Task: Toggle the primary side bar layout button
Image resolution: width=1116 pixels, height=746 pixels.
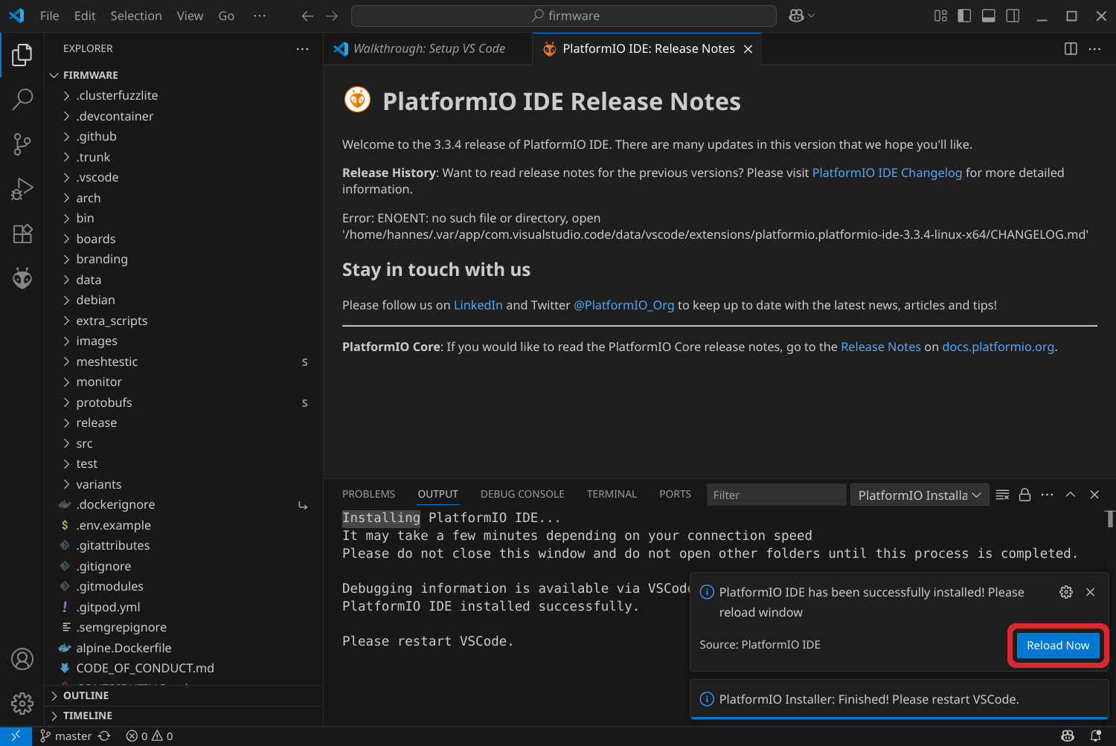Action: (x=964, y=16)
